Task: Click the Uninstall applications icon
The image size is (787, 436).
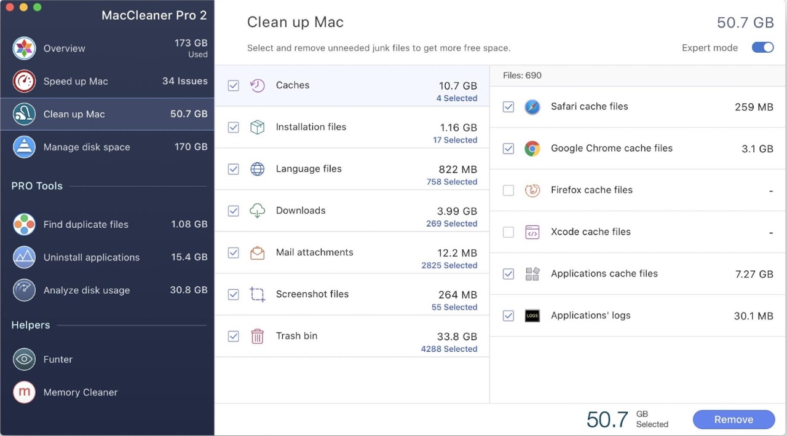Action: coord(24,257)
